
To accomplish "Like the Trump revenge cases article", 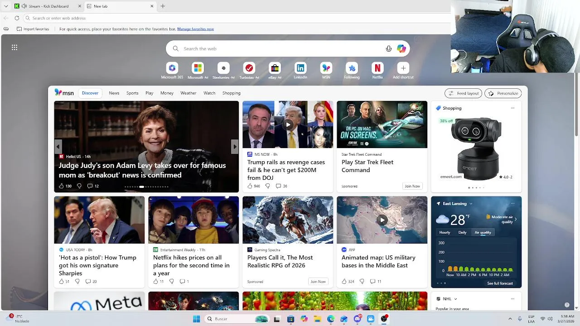I will pos(250,186).
